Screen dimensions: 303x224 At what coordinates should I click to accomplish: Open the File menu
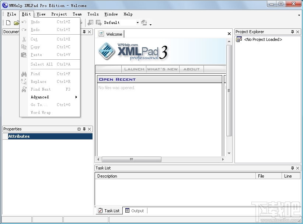coord(11,14)
